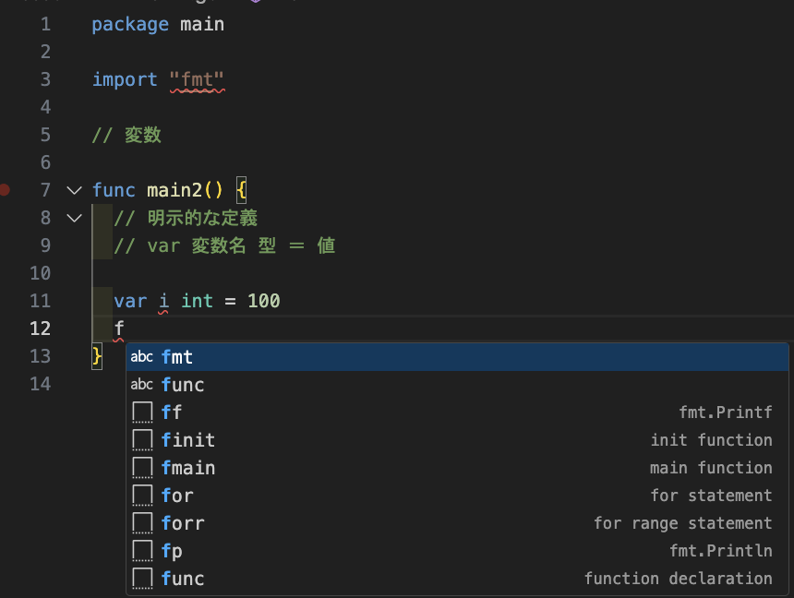The height and width of the screenshot is (598, 794).
Task: Click the snippet icon beside ff suggestion
Action: tap(142, 413)
